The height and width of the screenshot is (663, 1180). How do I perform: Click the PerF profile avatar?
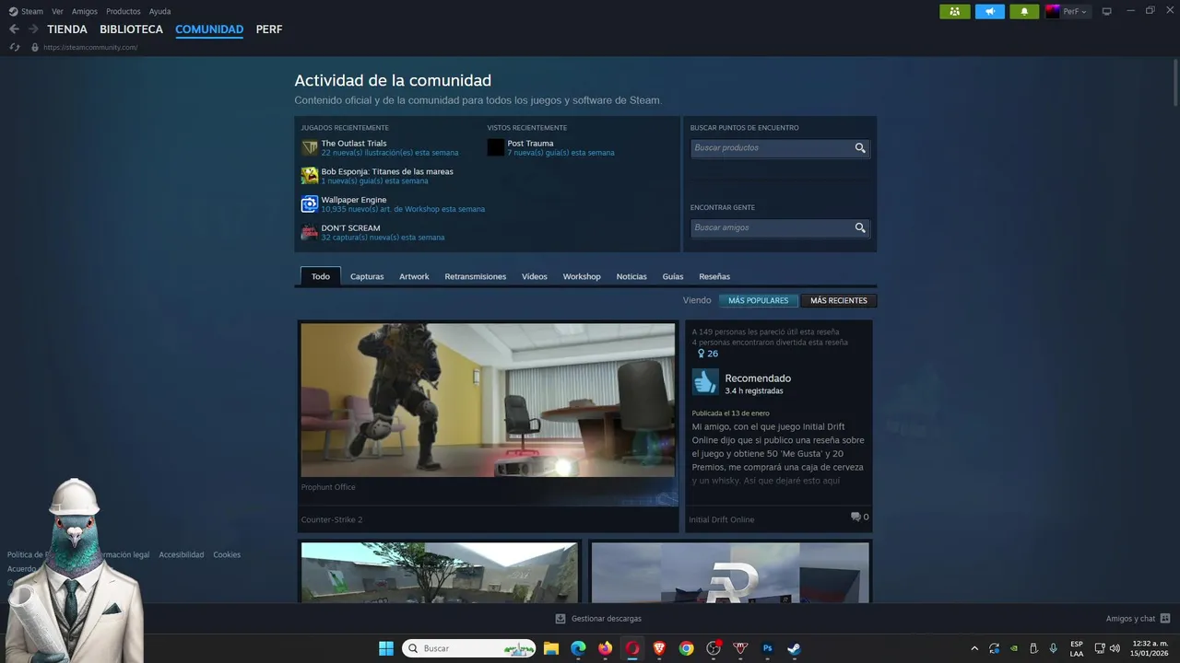(1053, 11)
